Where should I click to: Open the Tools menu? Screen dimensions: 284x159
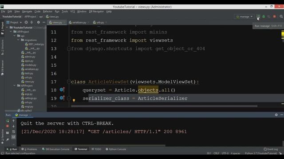[65, 11]
